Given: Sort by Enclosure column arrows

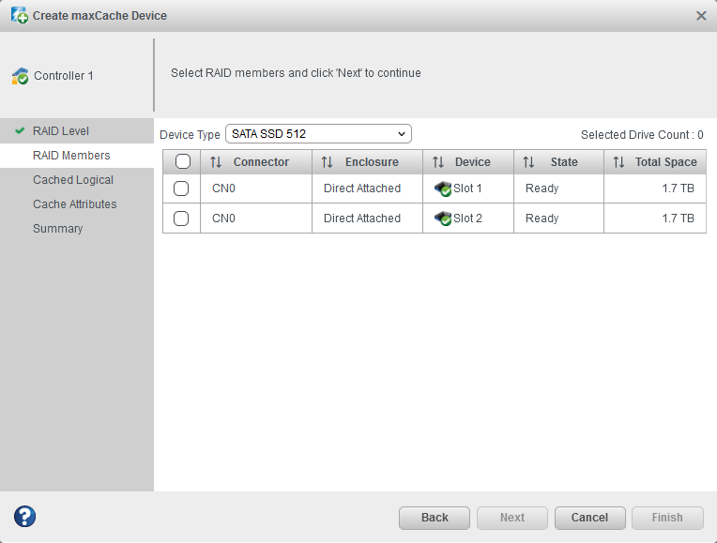Looking at the screenshot, I should [327, 162].
